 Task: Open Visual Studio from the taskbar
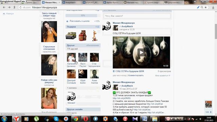135,119
